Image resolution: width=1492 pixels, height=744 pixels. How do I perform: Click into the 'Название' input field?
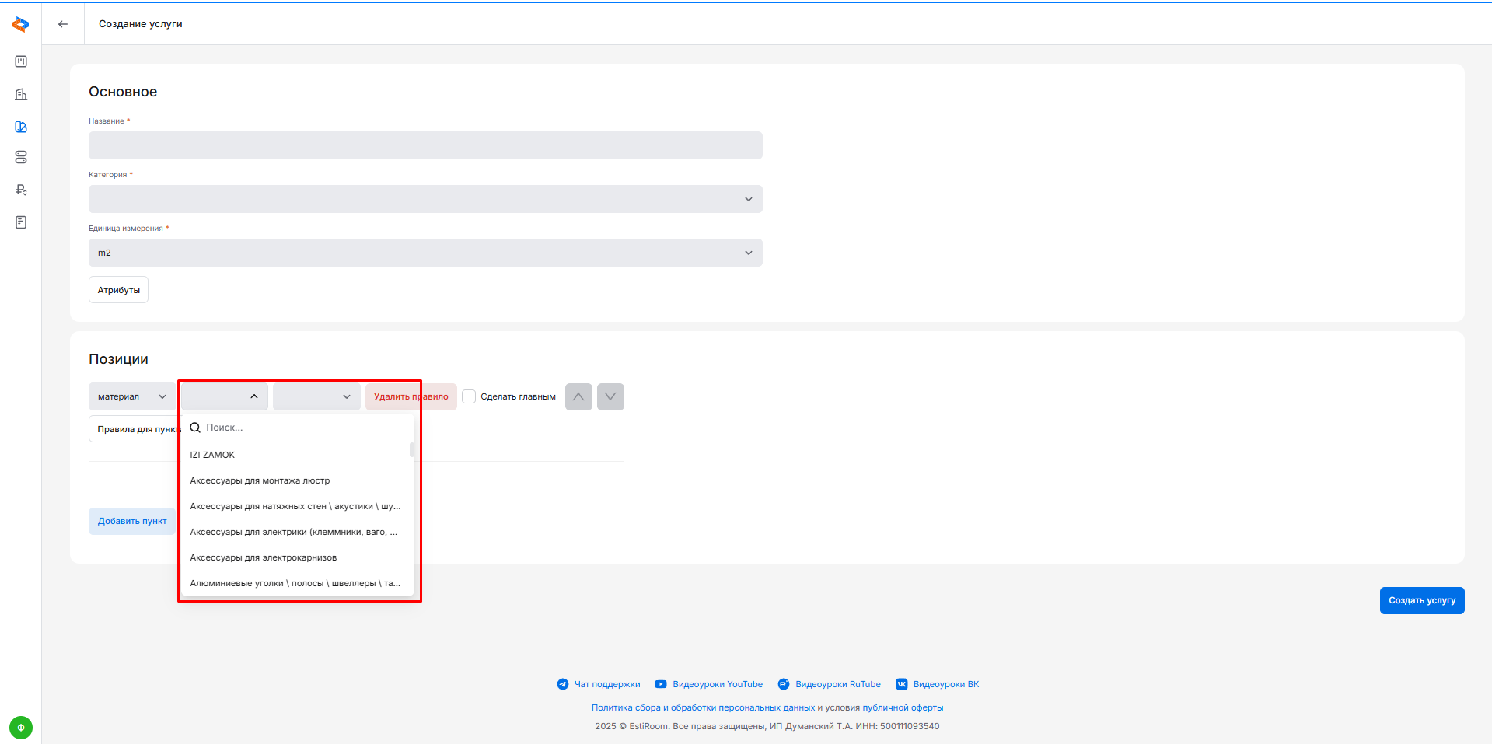[425, 145]
